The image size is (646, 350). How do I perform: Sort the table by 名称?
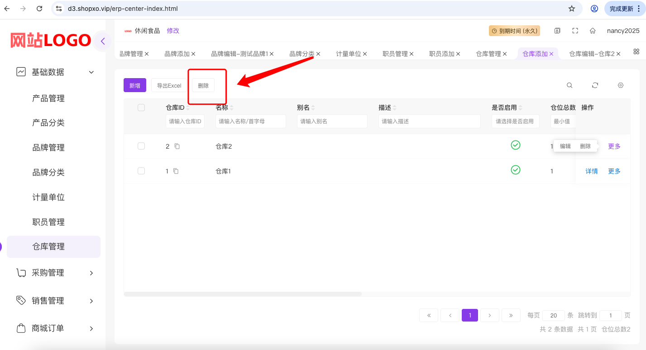coord(232,108)
